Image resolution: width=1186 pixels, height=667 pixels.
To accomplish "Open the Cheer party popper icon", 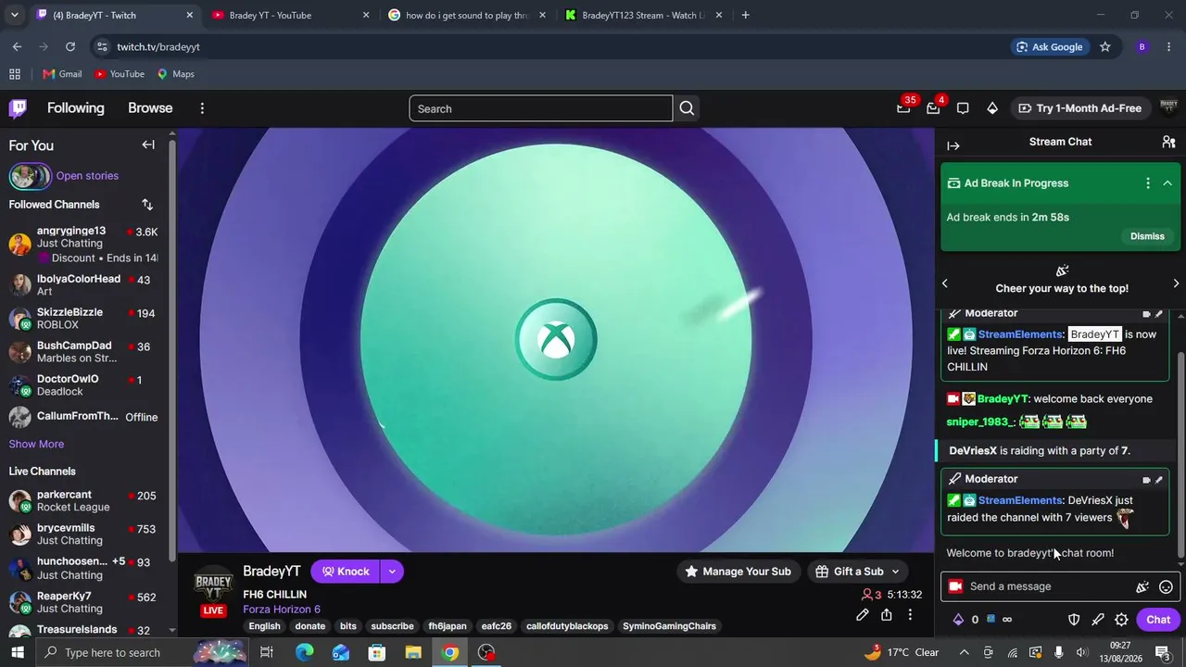I will pyautogui.click(x=1142, y=586).
